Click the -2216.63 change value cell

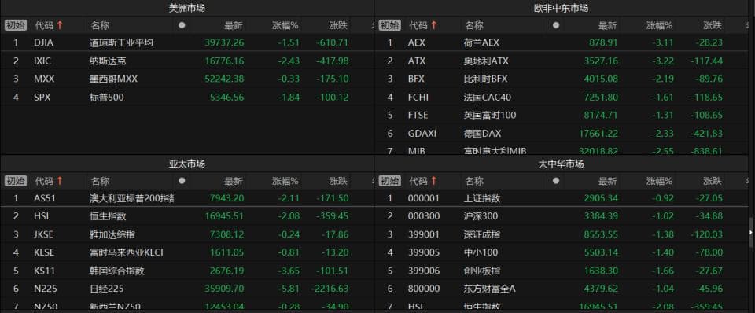[x=330, y=289]
